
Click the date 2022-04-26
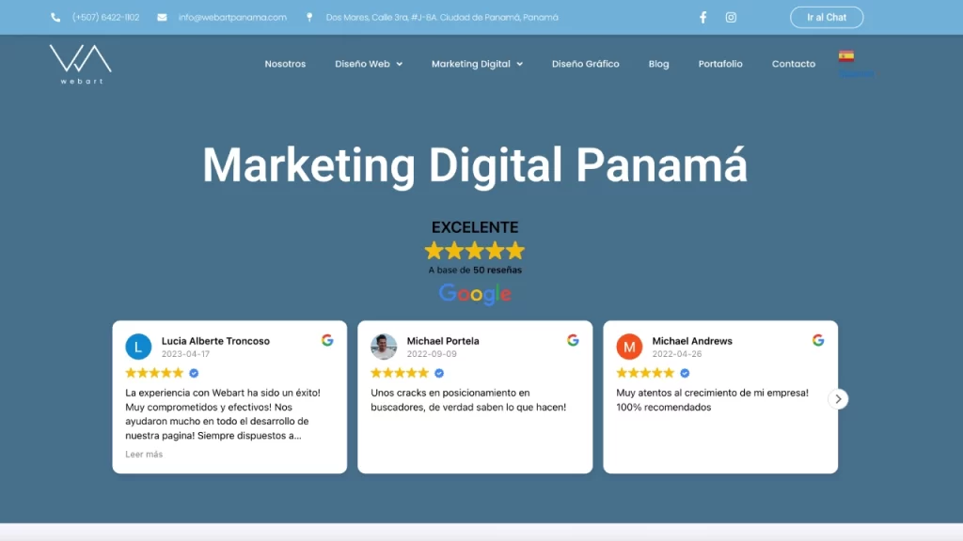coord(677,354)
